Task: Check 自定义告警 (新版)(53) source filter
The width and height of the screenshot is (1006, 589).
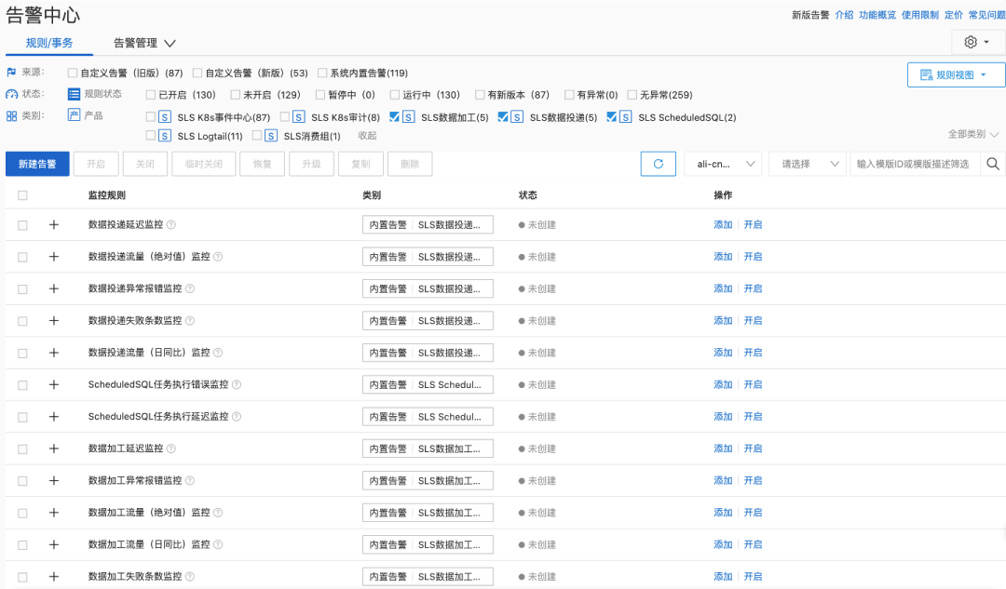Action: pos(197,73)
